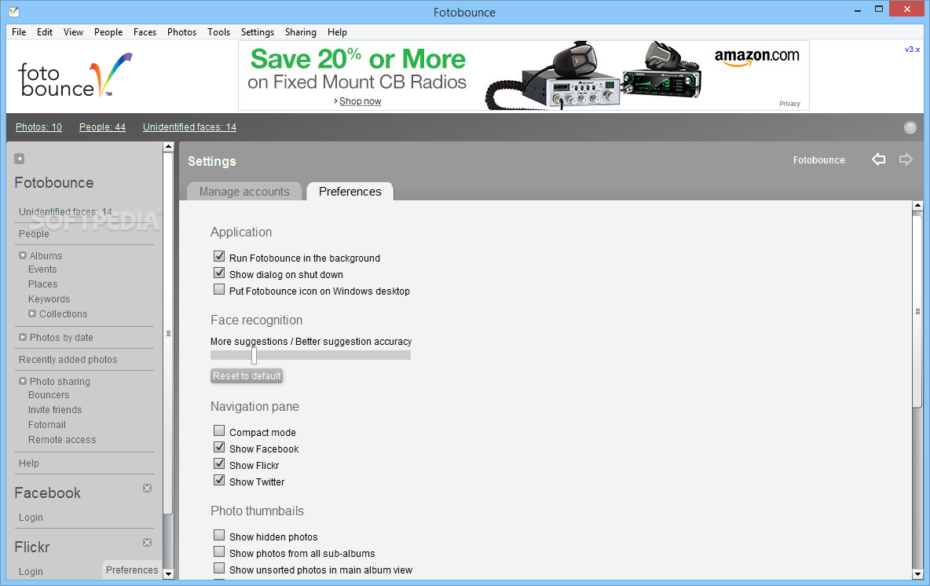
Task: Open the Photos menu
Action: coord(181,32)
